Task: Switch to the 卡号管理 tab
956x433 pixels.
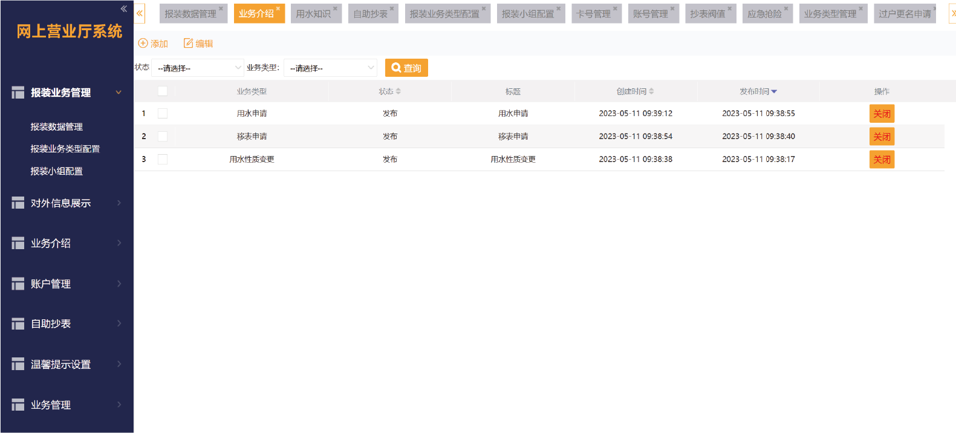Action: pyautogui.click(x=593, y=14)
